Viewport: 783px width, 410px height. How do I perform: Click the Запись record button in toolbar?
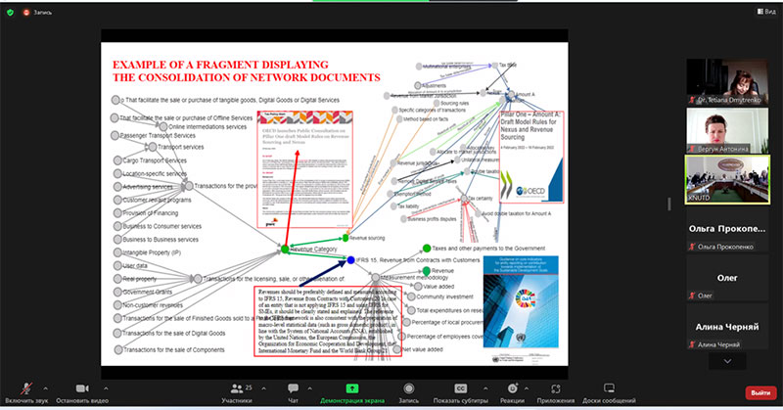[x=408, y=392]
